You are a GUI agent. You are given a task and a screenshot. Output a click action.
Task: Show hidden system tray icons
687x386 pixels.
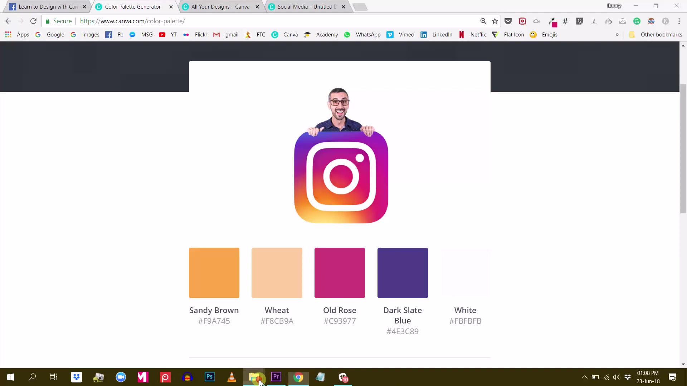(x=584, y=377)
